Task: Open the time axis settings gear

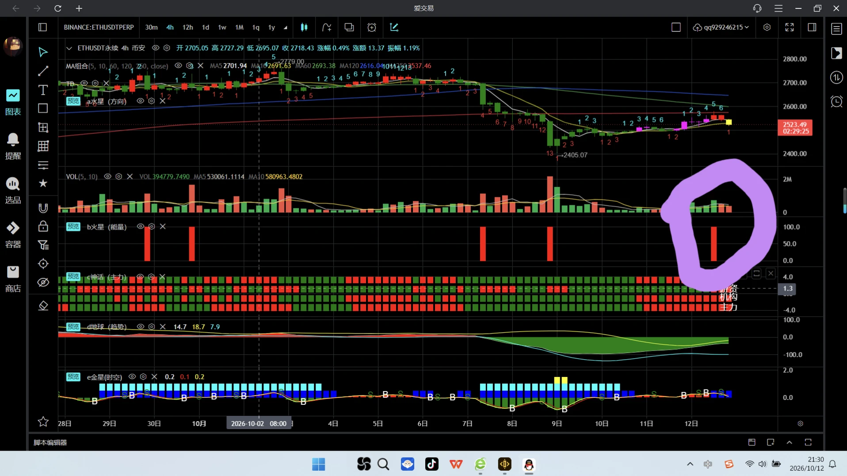Action: point(800,423)
